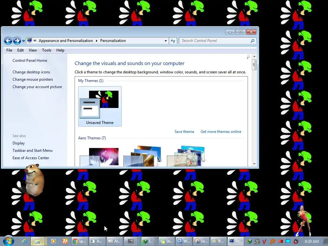Screen dimensions: 328x246
Task: Click the My Themes (1) header
Action: 91,81
